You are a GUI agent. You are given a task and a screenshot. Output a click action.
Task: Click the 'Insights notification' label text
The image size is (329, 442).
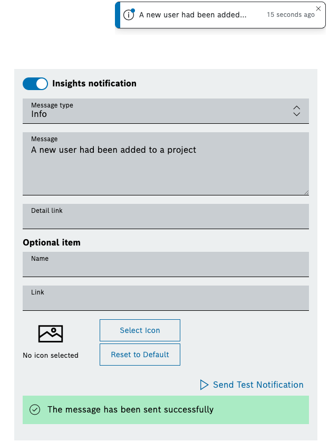click(x=94, y=84)
